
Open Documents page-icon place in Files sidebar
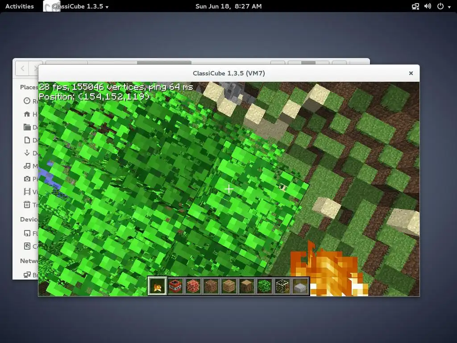pyautogui.click(x=30, y=140)
